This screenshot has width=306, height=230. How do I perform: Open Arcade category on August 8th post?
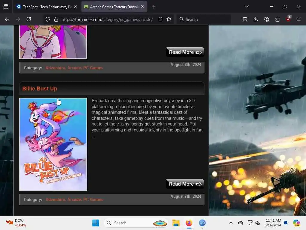click(74, 68)
